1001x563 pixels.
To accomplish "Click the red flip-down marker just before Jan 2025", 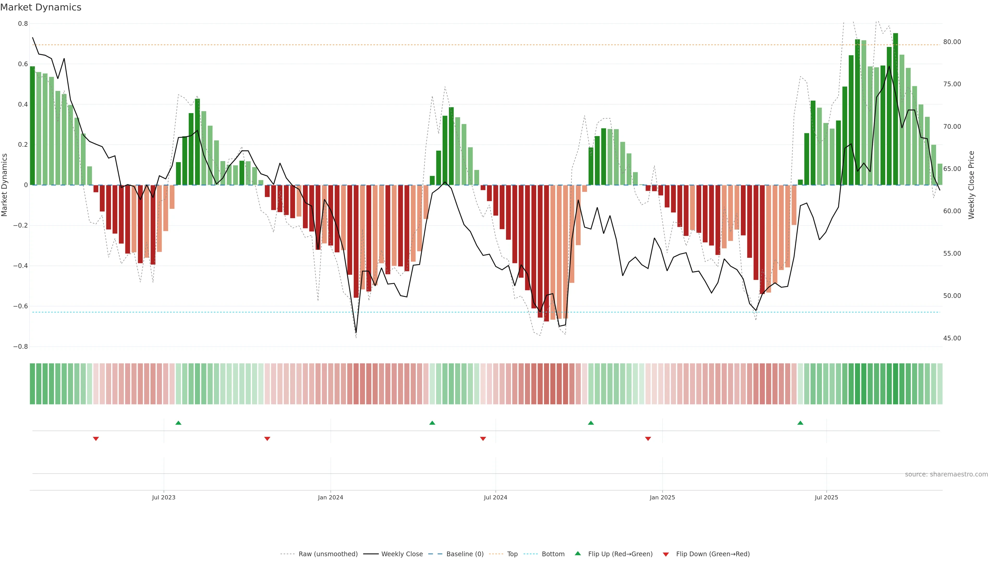I will (x=648, y=439).
